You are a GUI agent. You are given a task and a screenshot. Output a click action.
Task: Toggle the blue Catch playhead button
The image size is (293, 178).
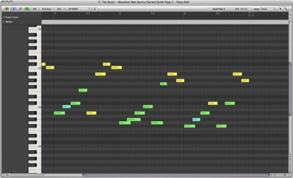[x=14, y=9]
